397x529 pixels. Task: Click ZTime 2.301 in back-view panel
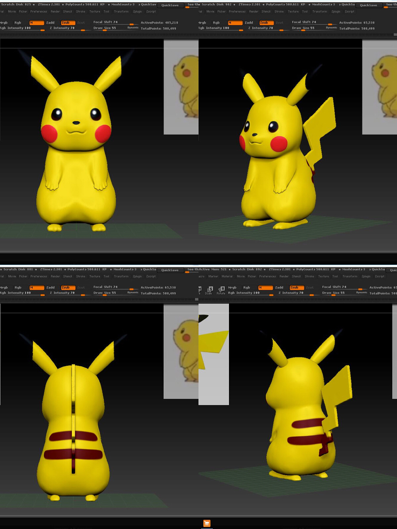pyautogui.click(x=51, y=269)
